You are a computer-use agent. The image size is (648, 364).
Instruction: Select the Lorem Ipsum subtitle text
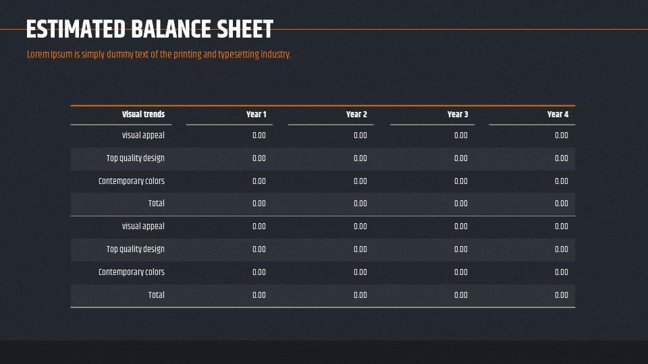pos(159,55)
